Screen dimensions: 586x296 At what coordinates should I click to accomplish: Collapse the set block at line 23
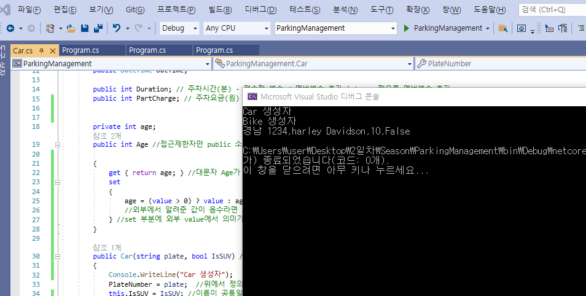(x=58, y=182)
